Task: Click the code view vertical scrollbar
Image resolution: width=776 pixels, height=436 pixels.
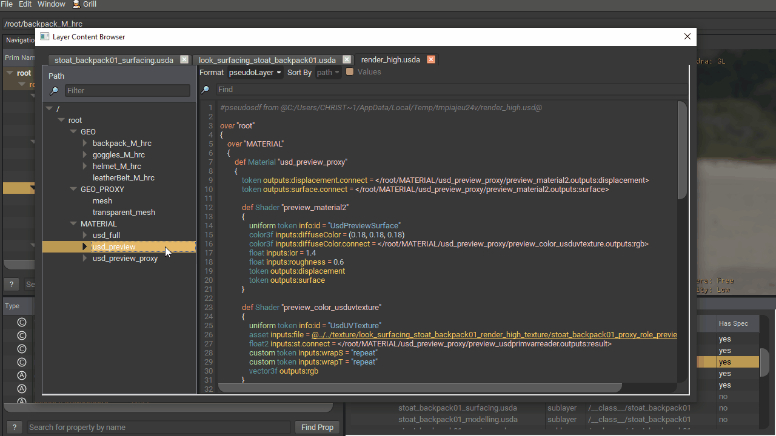Action: click(x=682, y=150)
